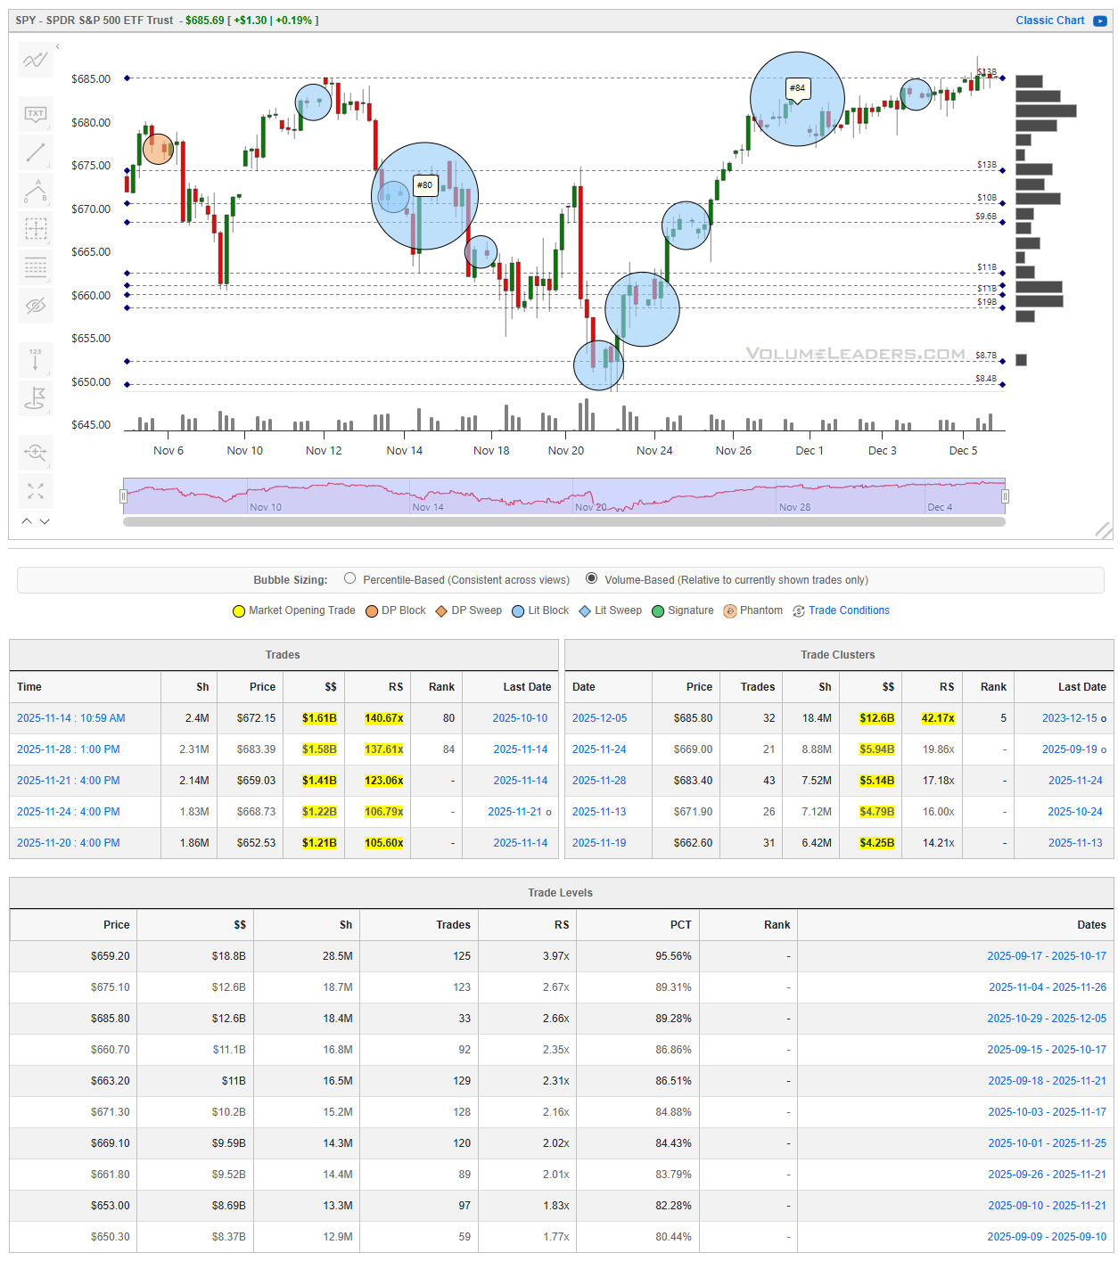This screenshot has height=1261, width=1118.
Task: Open the 2025-09-09 - 2025-09-10 dates link
Action: (x=1047, y=1237)
